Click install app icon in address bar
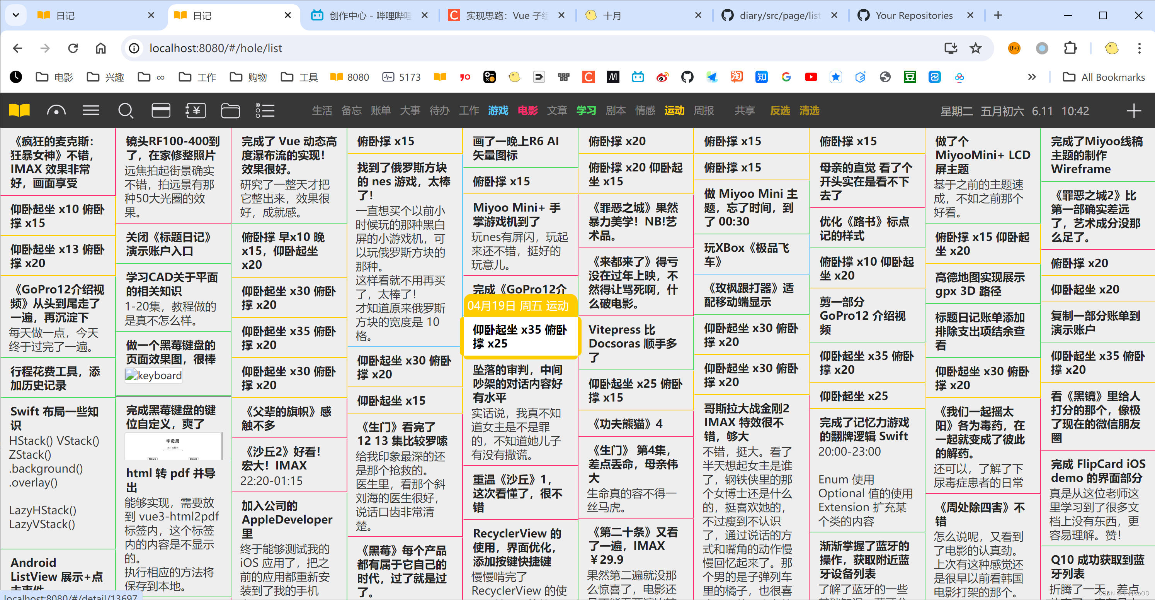 (x=951, y=48)
